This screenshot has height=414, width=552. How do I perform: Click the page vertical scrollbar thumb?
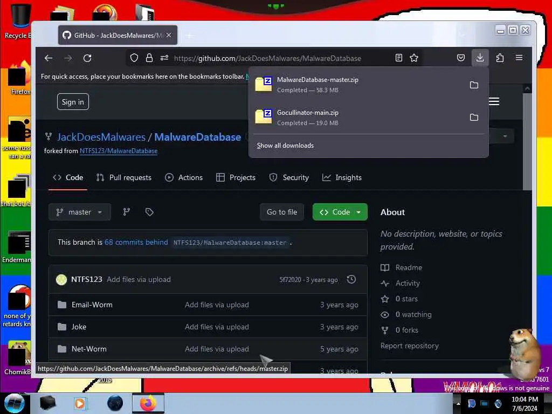pyautogui.click(x=527, y=141)
